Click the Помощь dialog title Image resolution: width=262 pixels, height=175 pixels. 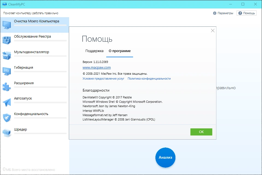pos(97,39)
